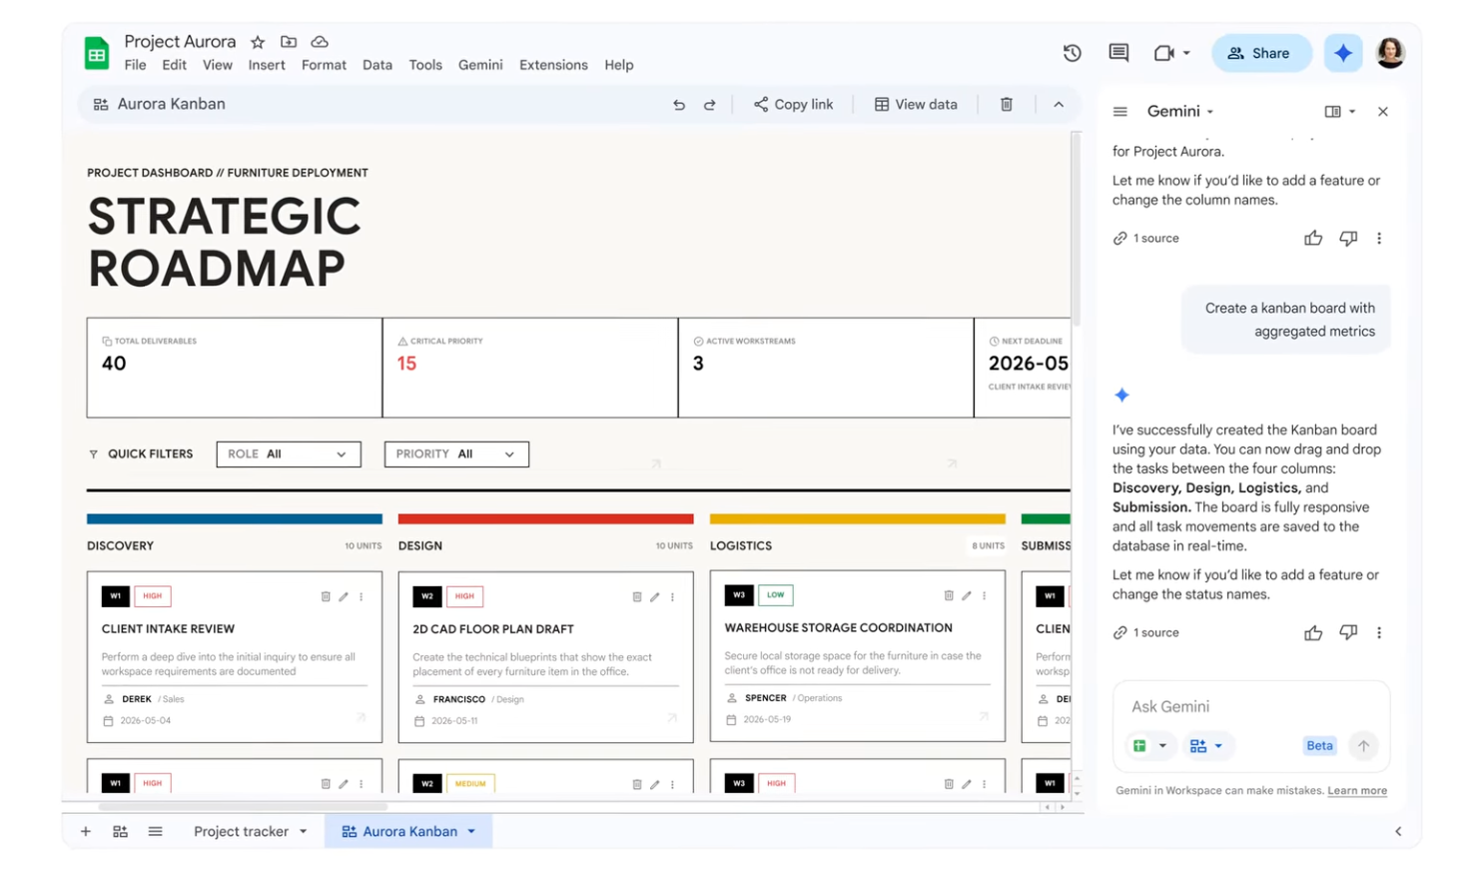Redo the last Kanban action
Image resolution: width=1473 pixels, height=885 pixels.
710,105
